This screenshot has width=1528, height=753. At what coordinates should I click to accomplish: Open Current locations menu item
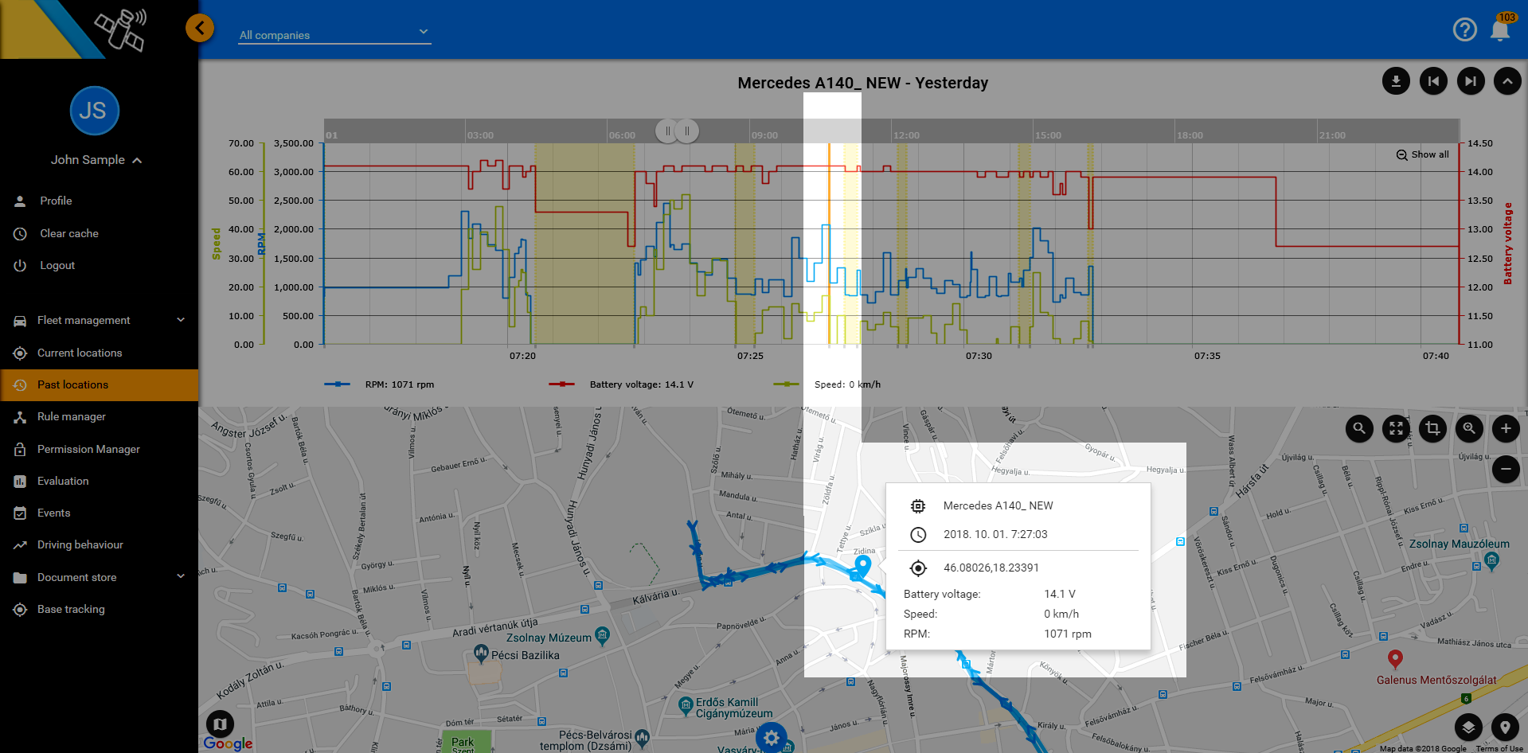[80, 353]
